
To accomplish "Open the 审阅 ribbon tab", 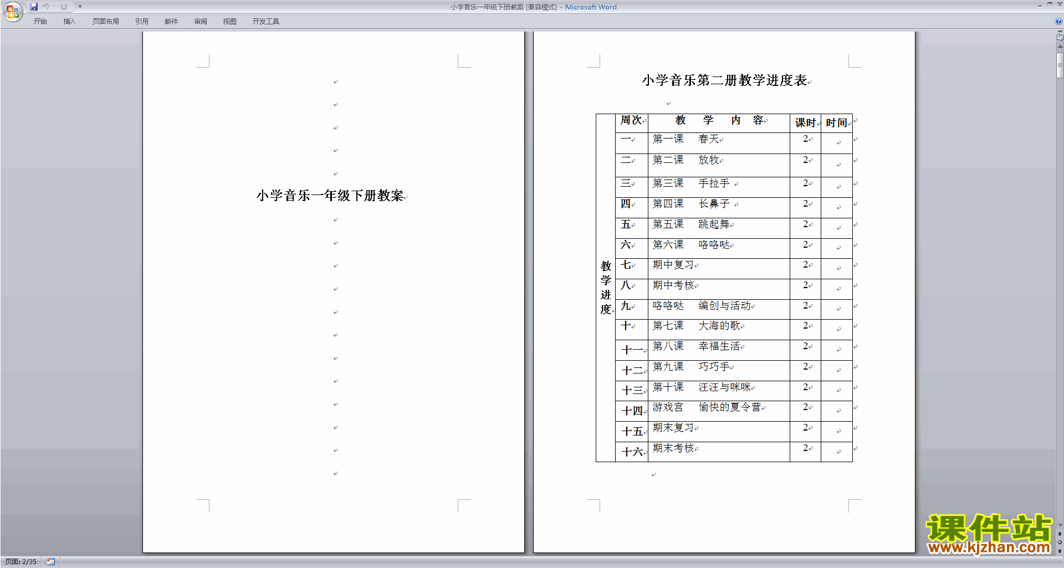I will 201,22.
